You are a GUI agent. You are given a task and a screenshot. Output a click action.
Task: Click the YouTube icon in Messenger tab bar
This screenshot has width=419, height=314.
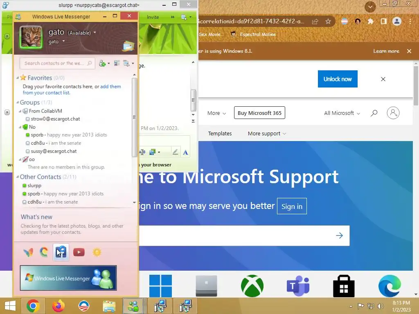tap(79, 252)
